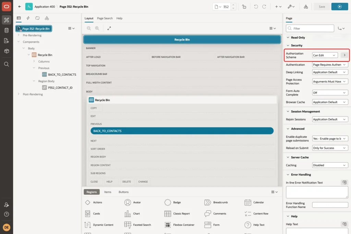Screen dimensions: 351x234
Task: Pick the Chart region type
Action: [132, 214]
